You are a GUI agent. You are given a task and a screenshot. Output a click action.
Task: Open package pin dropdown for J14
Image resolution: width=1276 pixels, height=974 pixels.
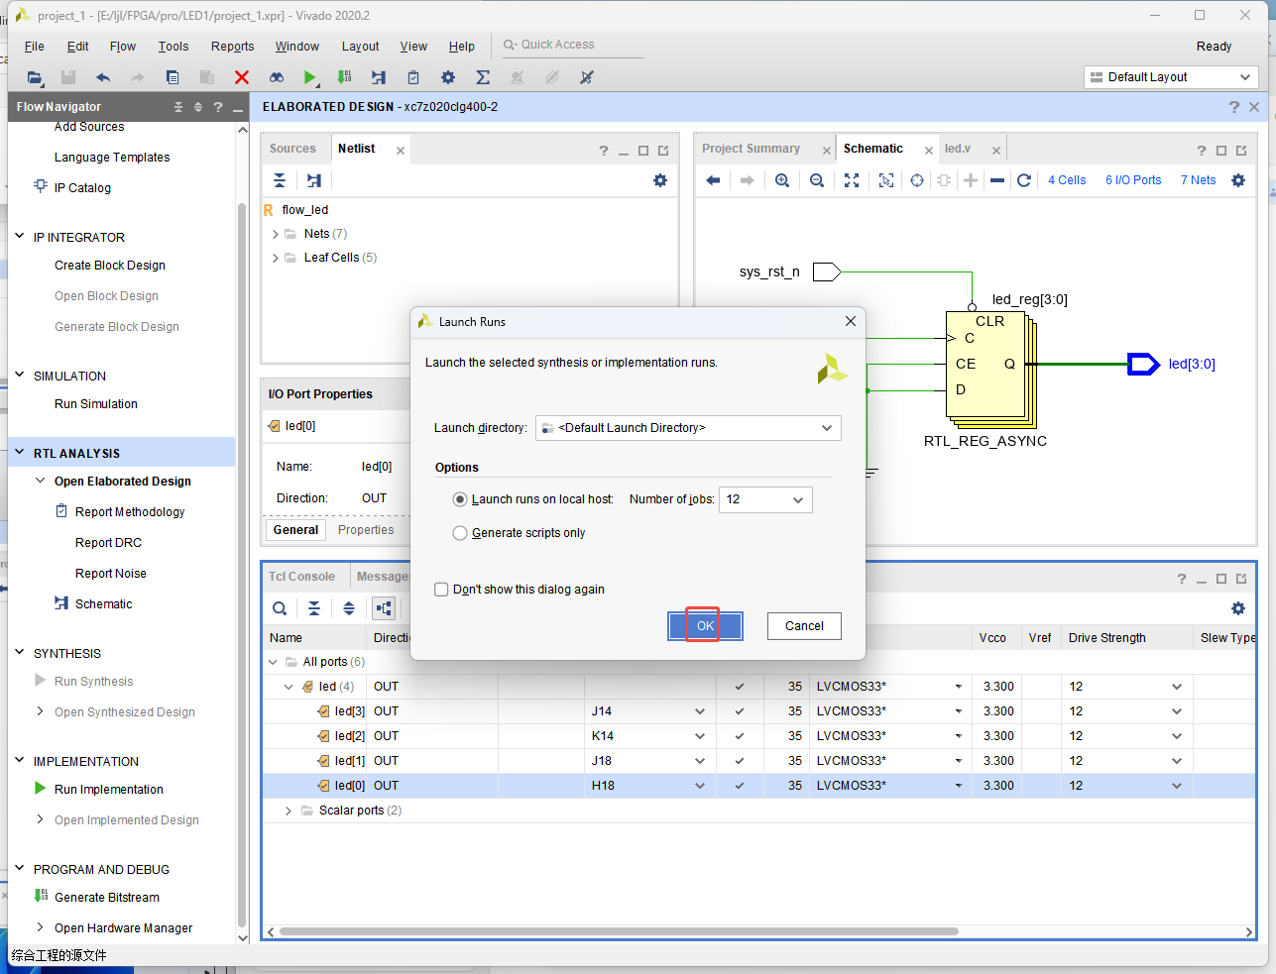(700, 711)
